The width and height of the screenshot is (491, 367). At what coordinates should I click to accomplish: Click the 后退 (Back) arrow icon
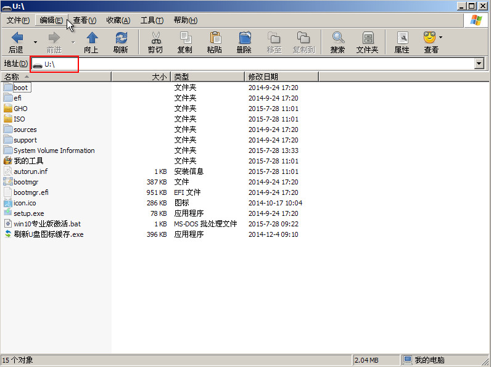click(17, 38)
